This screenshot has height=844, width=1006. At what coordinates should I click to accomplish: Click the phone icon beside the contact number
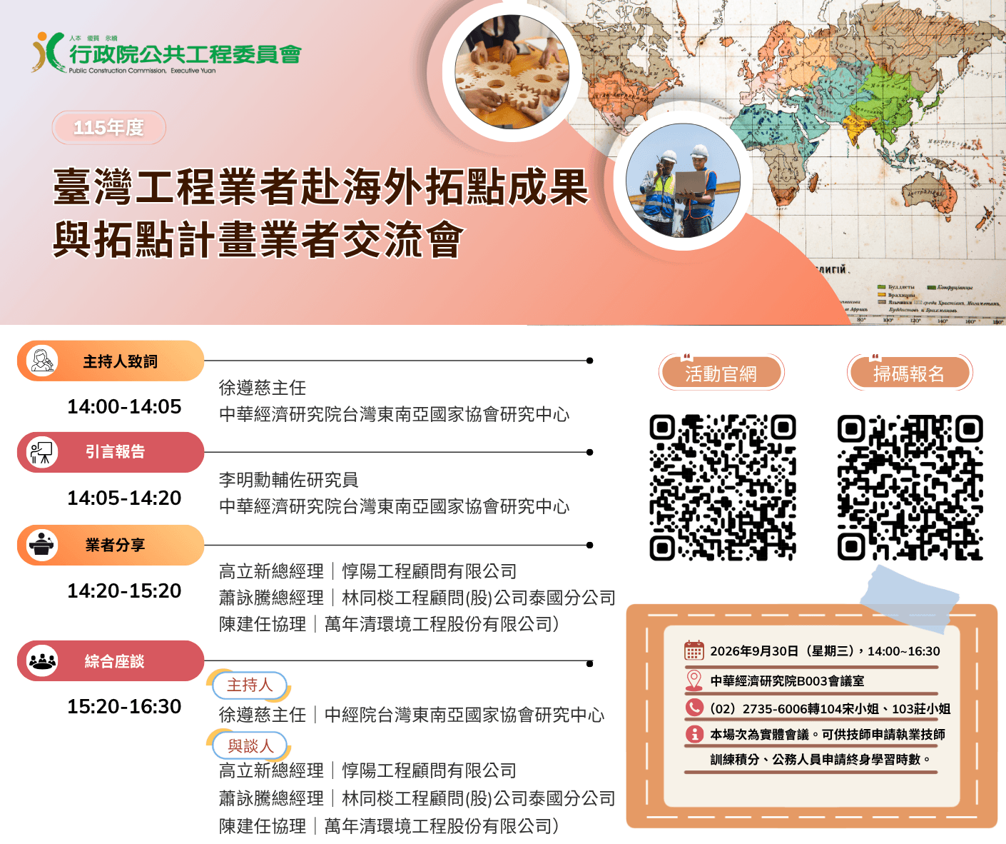694,708
